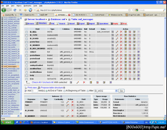The height and width of the screenshot is (130, 167).
Task: Select smf_members table in sidebar
Action: point(10,64)
